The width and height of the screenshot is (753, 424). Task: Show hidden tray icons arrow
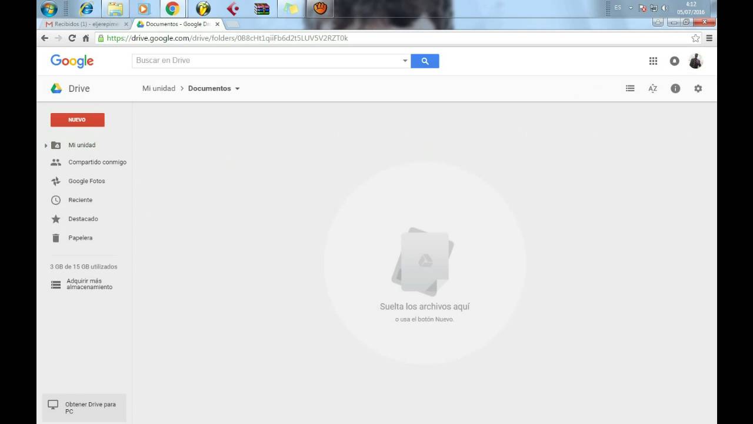point(631,8)
